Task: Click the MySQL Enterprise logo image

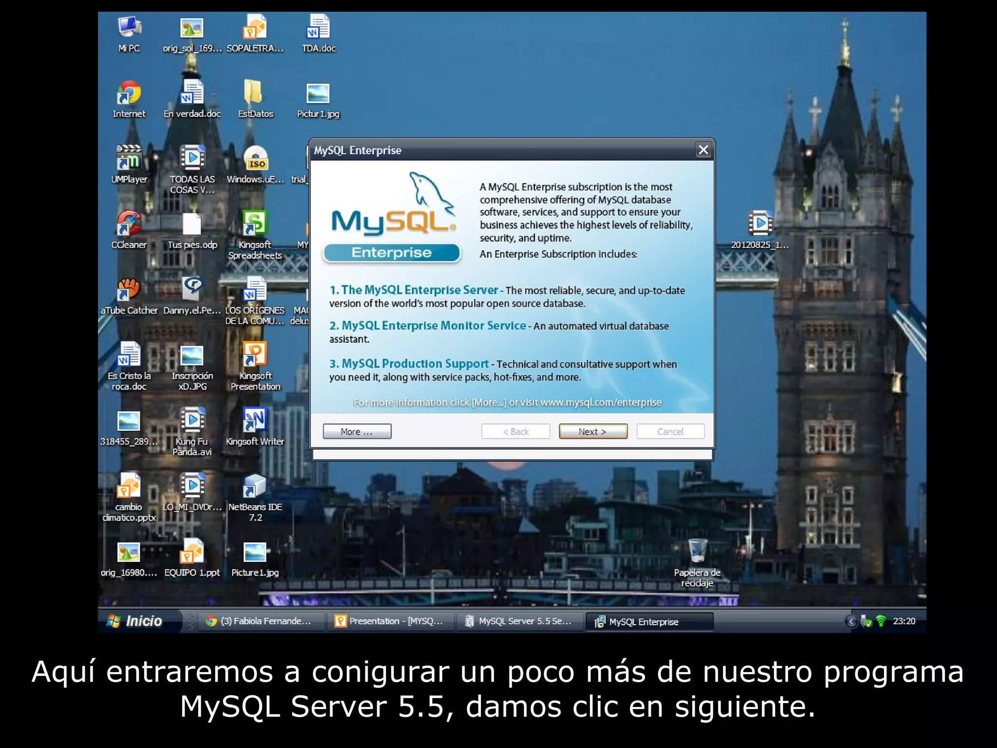Action: pyautogui.click(x=392, y=217)
